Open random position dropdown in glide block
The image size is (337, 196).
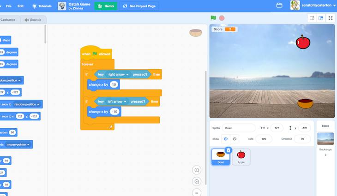pyautogui.click(x=27, y=104)
